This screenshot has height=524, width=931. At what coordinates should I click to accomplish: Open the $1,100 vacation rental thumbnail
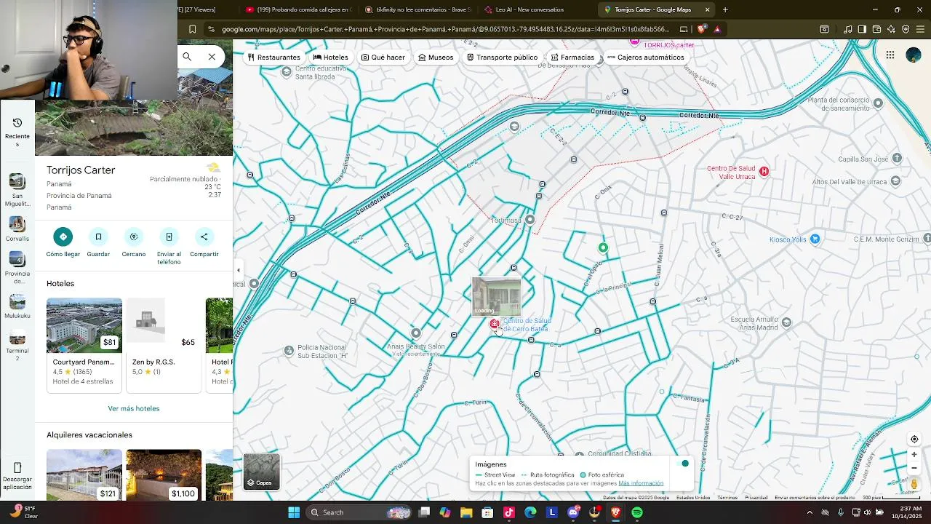coord(164,475)
